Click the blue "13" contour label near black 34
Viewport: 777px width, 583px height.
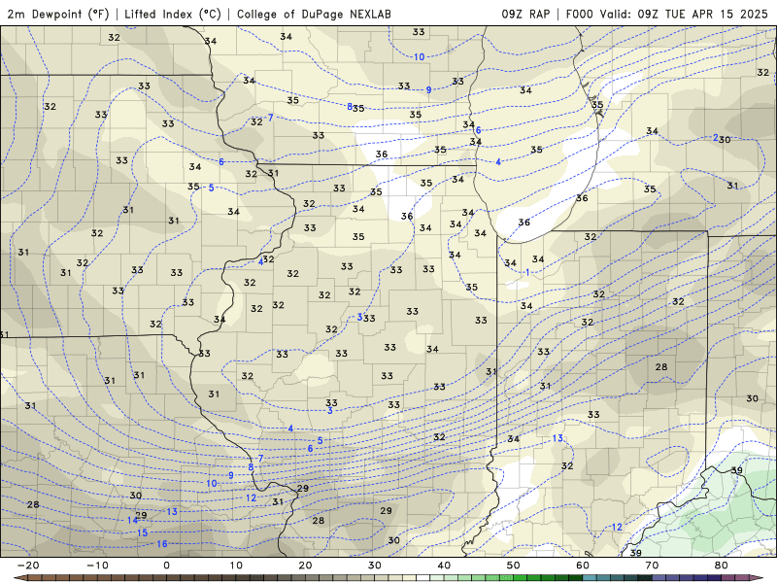point(557,438)
